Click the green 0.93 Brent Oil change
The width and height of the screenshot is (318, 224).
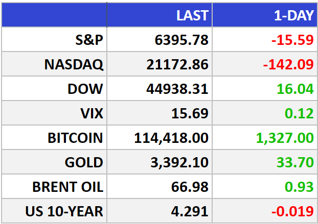[300, 187]
